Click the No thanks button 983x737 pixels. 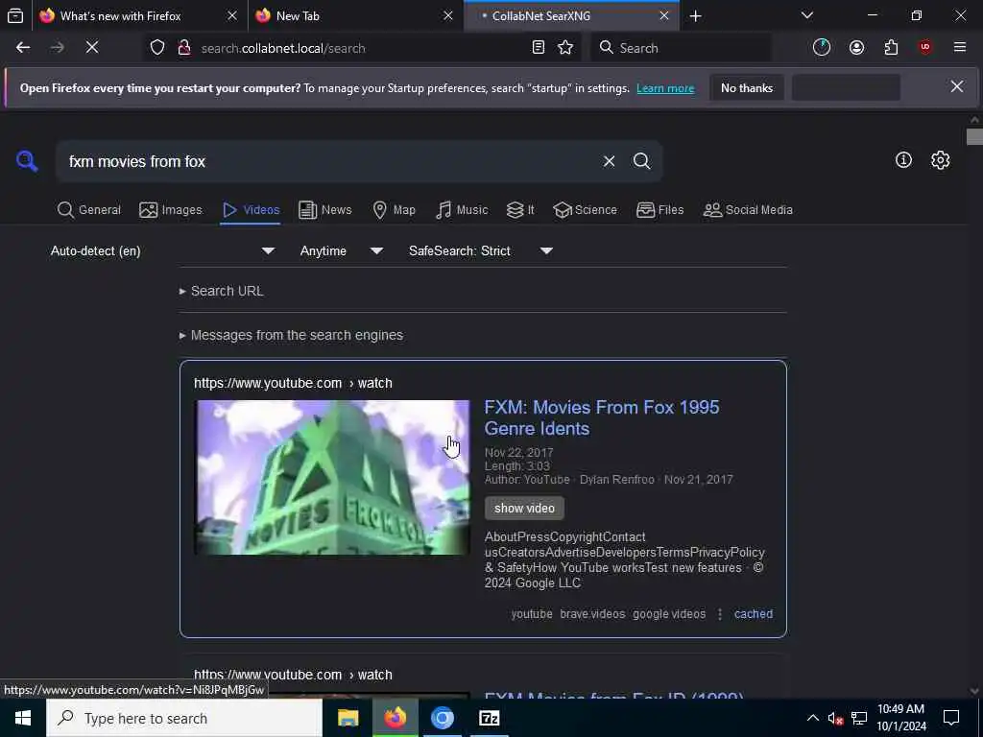pos(747,87)
